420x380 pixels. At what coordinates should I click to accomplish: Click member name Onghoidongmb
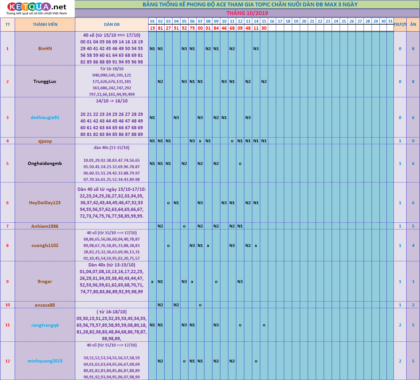45,163
